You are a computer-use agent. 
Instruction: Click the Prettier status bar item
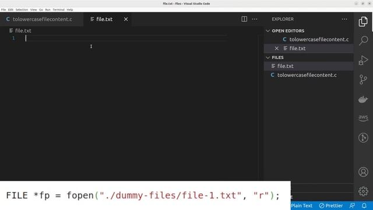[331, 205]
